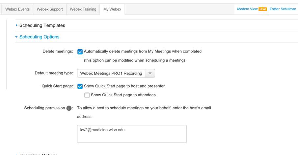Click the Scheduling Options down-arrow icon
Viewport: 298px width, 155px height.
click(x=16, y=37)
